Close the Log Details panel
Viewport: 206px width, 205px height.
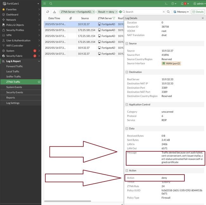pos(203,18)
